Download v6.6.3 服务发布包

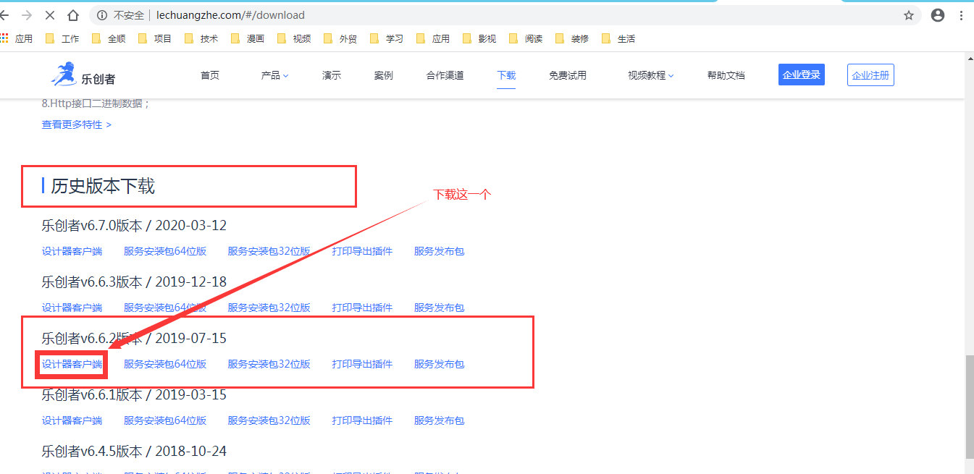coord(439,308)
